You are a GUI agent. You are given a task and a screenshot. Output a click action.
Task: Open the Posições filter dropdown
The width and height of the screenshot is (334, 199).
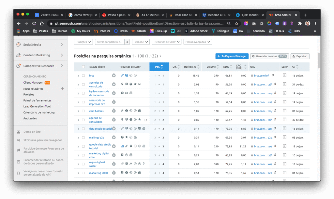point(83,42)
